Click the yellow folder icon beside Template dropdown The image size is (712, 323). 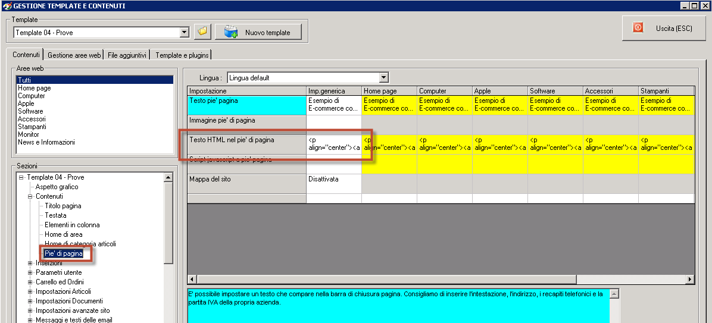(x=202, y=32)
